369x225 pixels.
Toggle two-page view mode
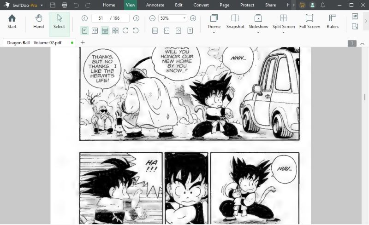95,30
